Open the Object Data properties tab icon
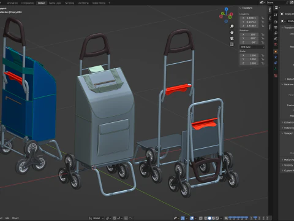Screen dimensions: 294x221 [x=276, y=69]
